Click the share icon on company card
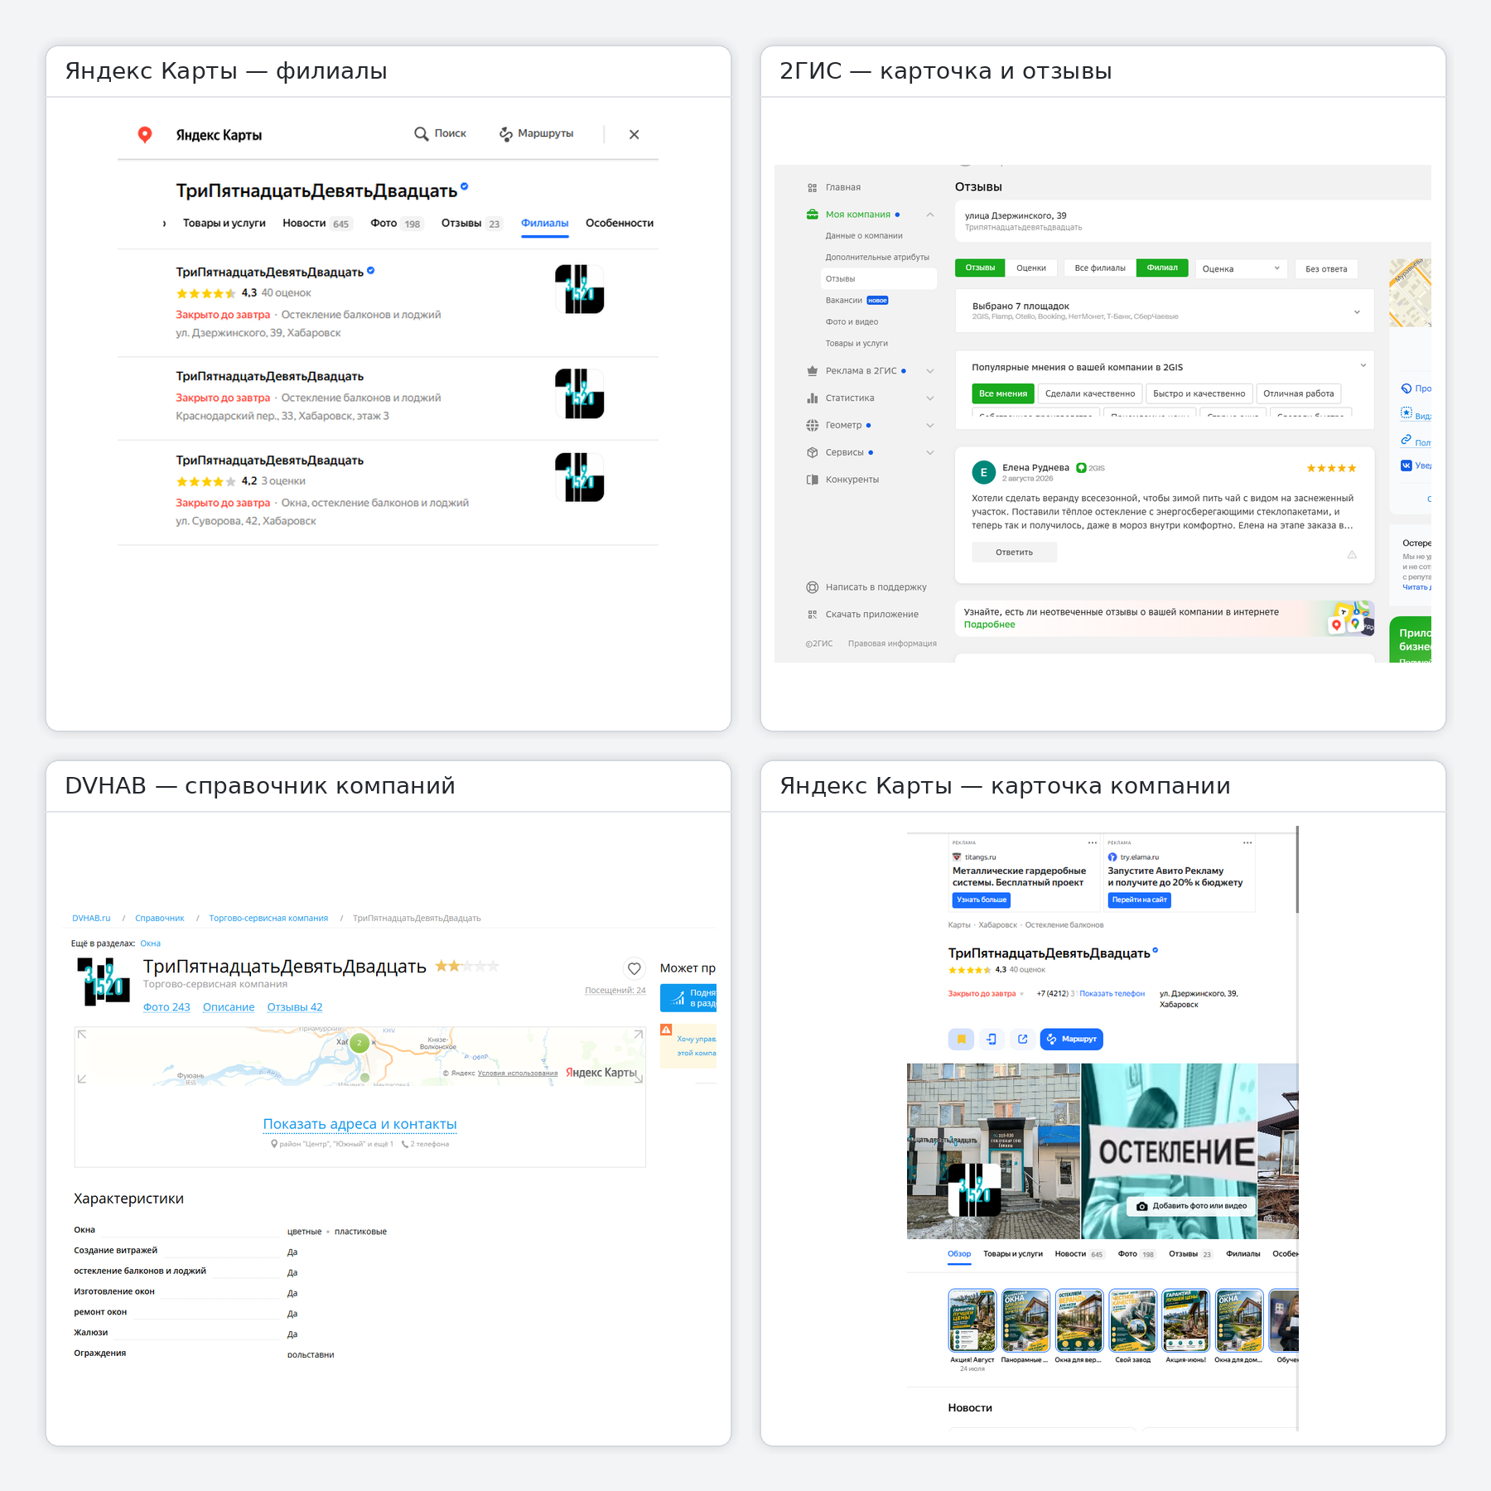The width and height of the screenshot is (1491, 1491). pos(1023,1039)
